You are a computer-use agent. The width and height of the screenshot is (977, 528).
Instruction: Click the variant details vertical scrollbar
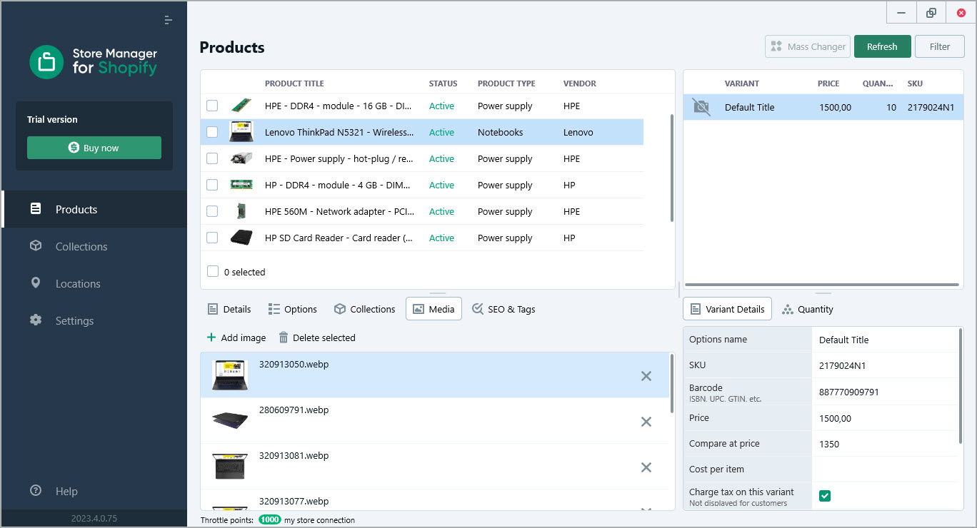coord(961,385)
